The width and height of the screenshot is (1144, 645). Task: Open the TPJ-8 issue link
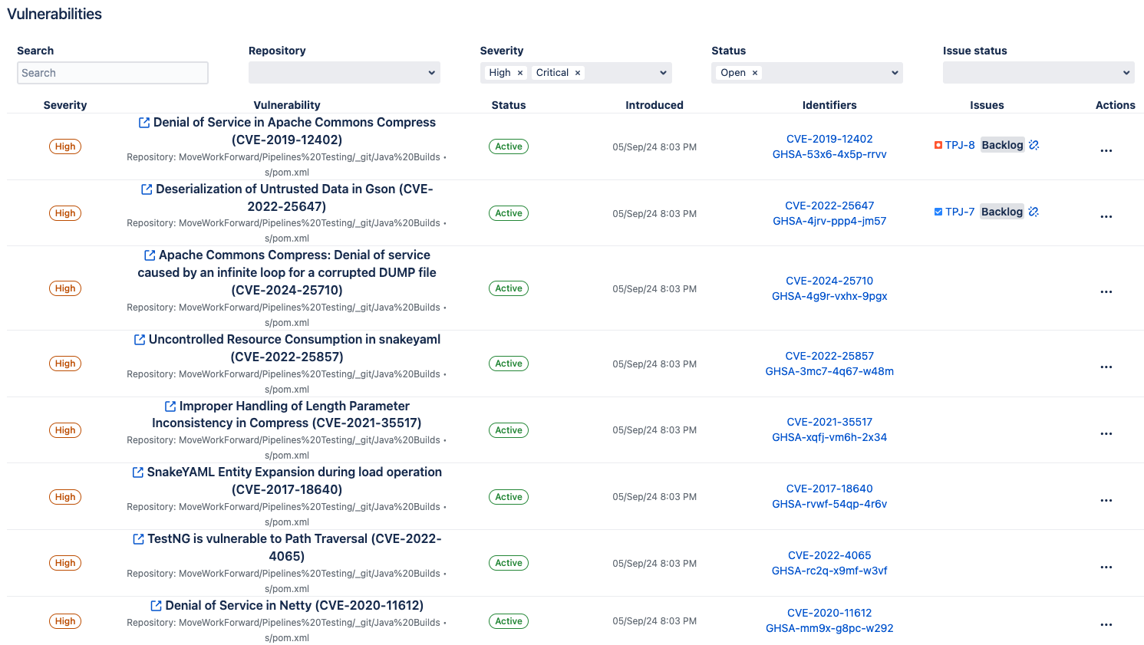coord(959,145)
